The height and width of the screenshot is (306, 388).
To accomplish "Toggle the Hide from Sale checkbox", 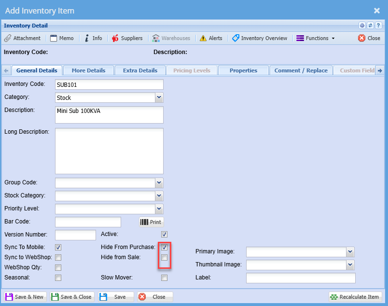I will point(165,258).
